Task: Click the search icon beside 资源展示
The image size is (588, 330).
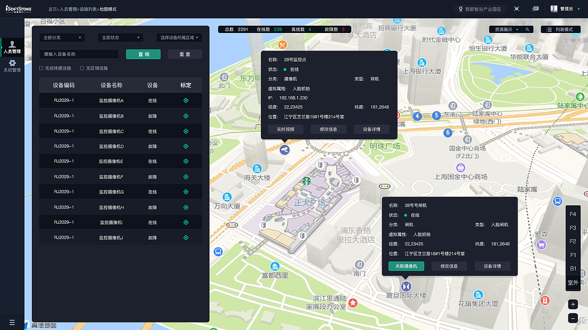Action: (527, 29)
